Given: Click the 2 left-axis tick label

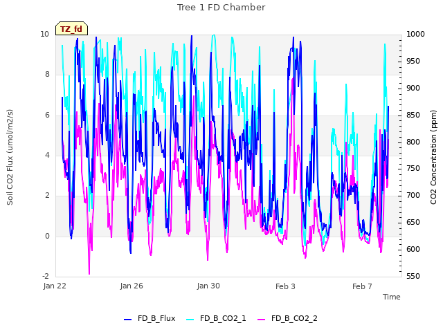Looking at the screenshot, I should 47,195.
